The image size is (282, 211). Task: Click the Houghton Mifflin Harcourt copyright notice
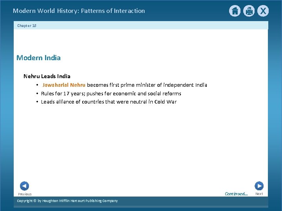click(67, 201)
